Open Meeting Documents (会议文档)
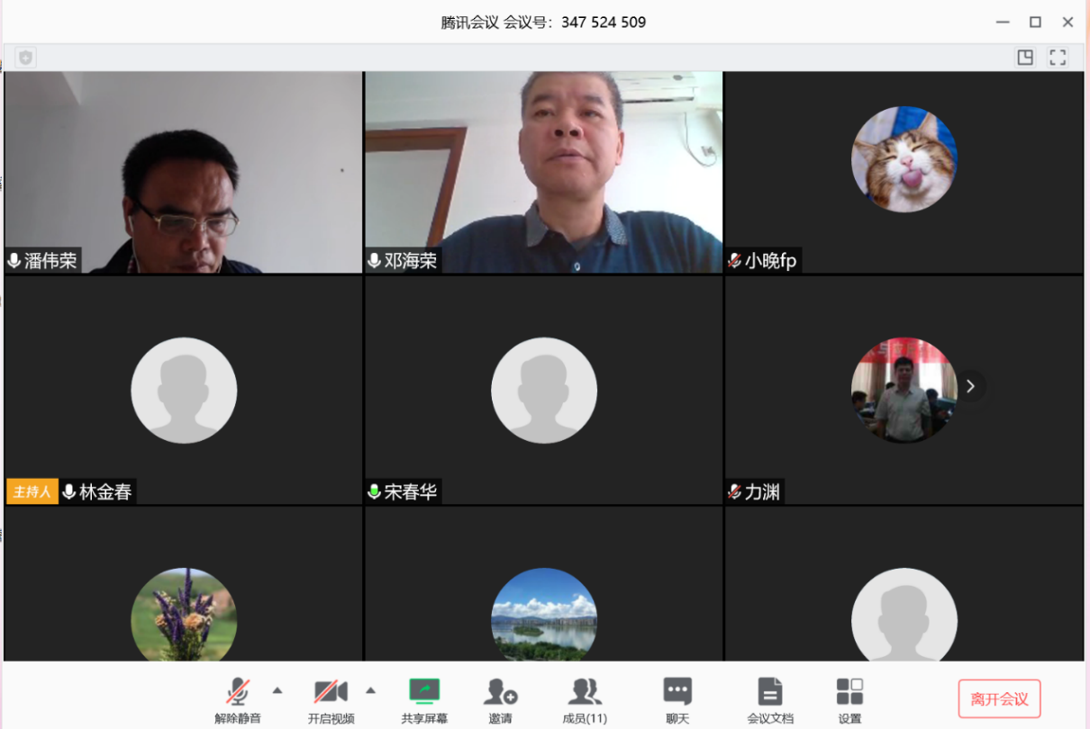Viewport: 1090px width, 729px height. tap(770, 691)
